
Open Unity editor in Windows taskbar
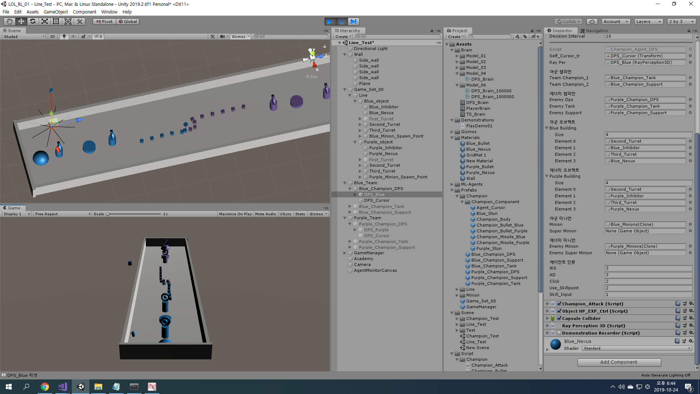point(81,386)
